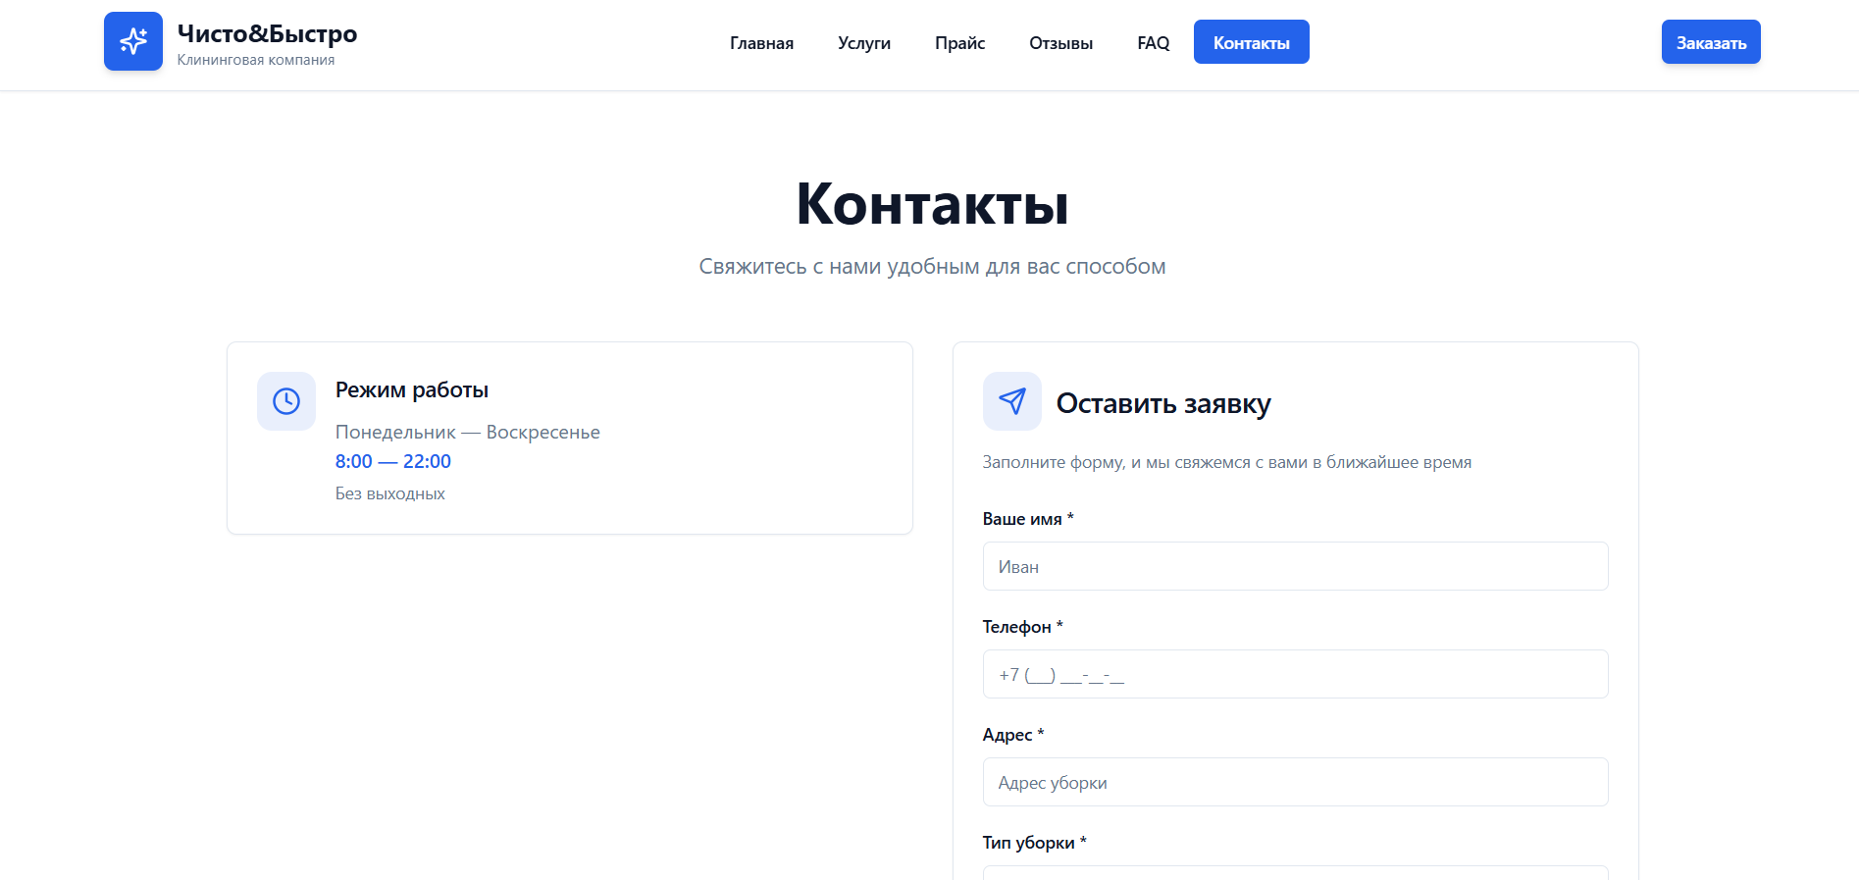
Task: Open the FAQ page
Action: click(x=1153, y=43)
